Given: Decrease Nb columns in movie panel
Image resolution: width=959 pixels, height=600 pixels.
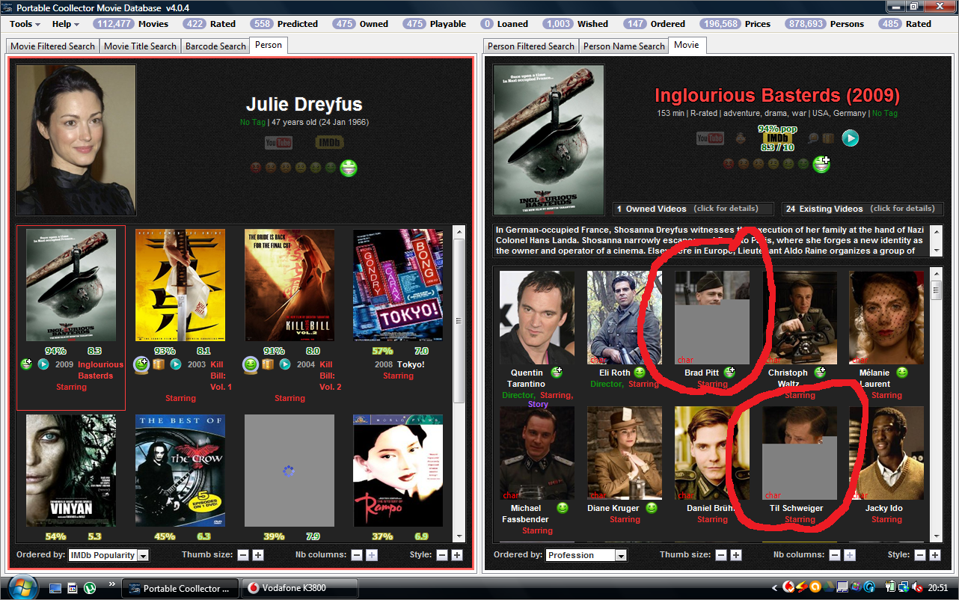Looking at the screenshot, I should tap(835, 555).
